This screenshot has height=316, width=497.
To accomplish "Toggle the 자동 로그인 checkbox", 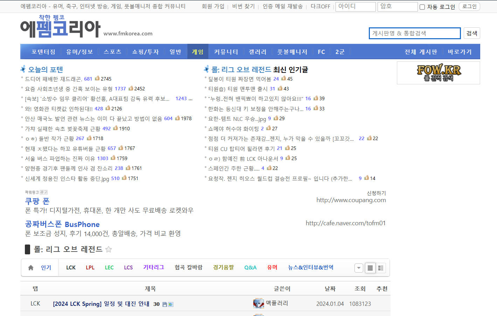I will click(422, 7).
